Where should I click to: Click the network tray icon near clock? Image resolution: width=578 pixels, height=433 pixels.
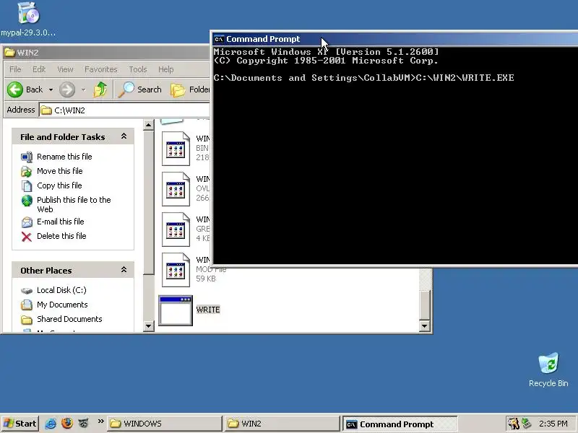[527, 423]
